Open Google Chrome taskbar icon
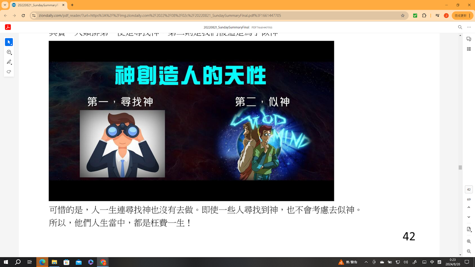The width and height of the screenshot is (475, 267). [x=103, y=262]
